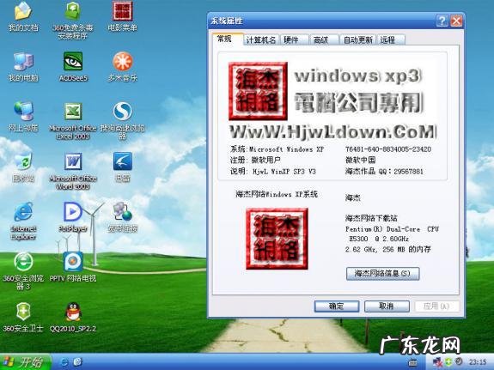
Task: Click the 2.62 GHz, 256 MB 的内存 text
Action: click(387, 250)
